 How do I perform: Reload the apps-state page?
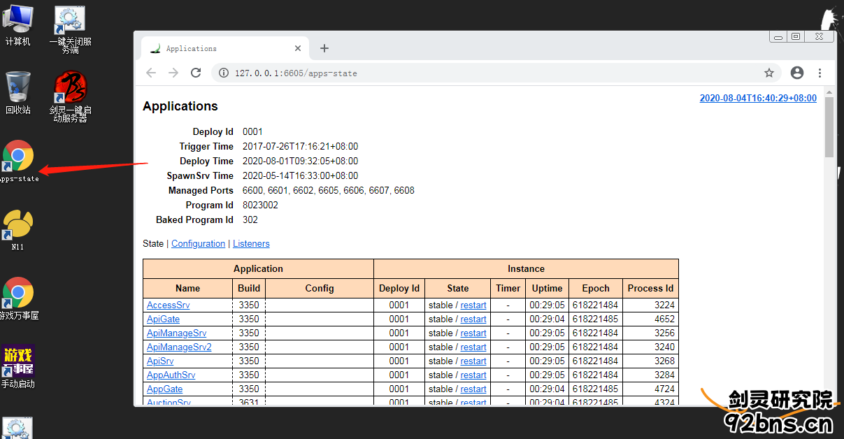click(196, 73)
